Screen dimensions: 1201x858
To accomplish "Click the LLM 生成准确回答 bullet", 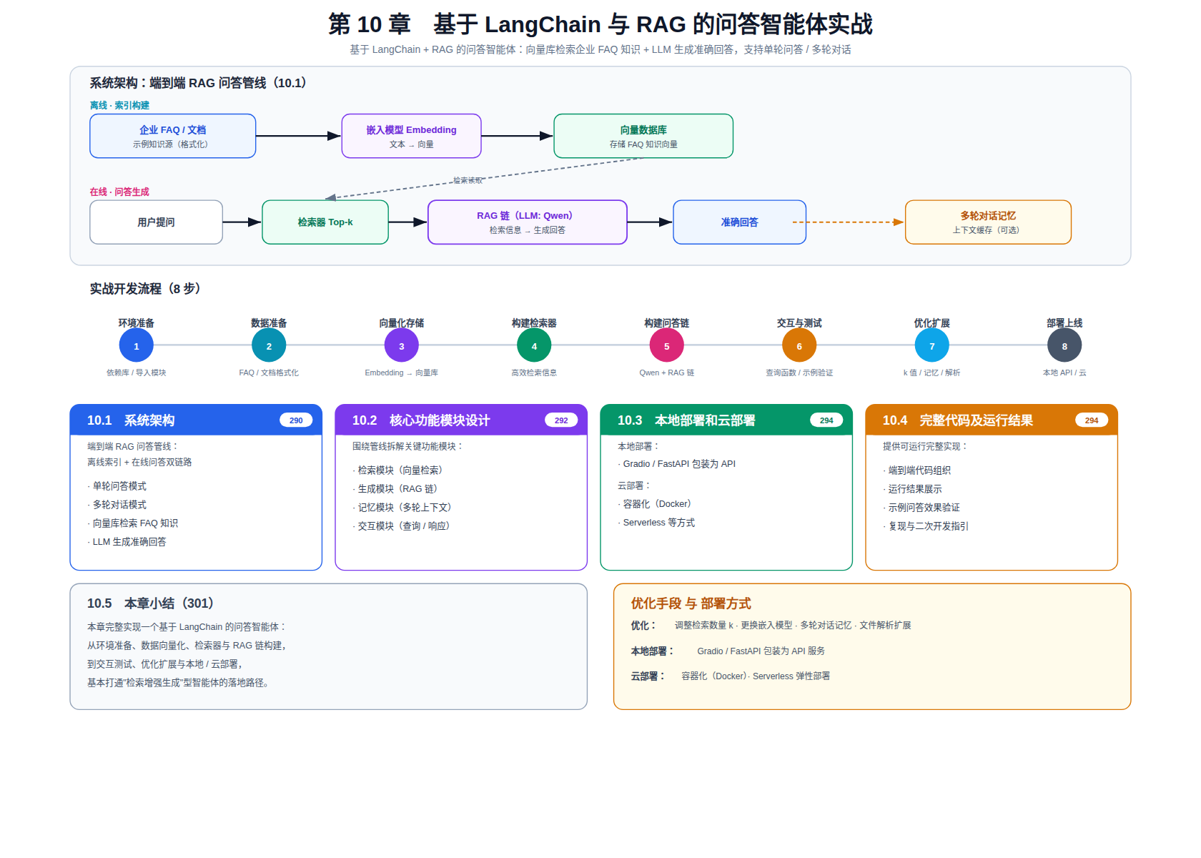I will 127,542.
